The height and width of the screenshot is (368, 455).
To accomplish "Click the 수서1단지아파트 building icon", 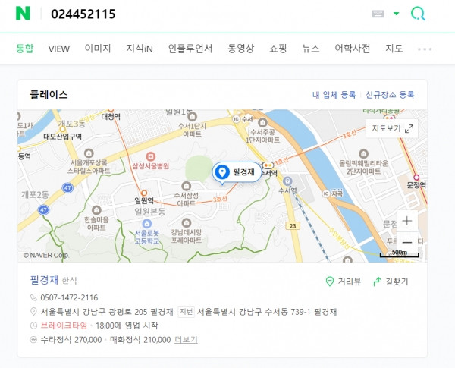I will tap(192, 117).
